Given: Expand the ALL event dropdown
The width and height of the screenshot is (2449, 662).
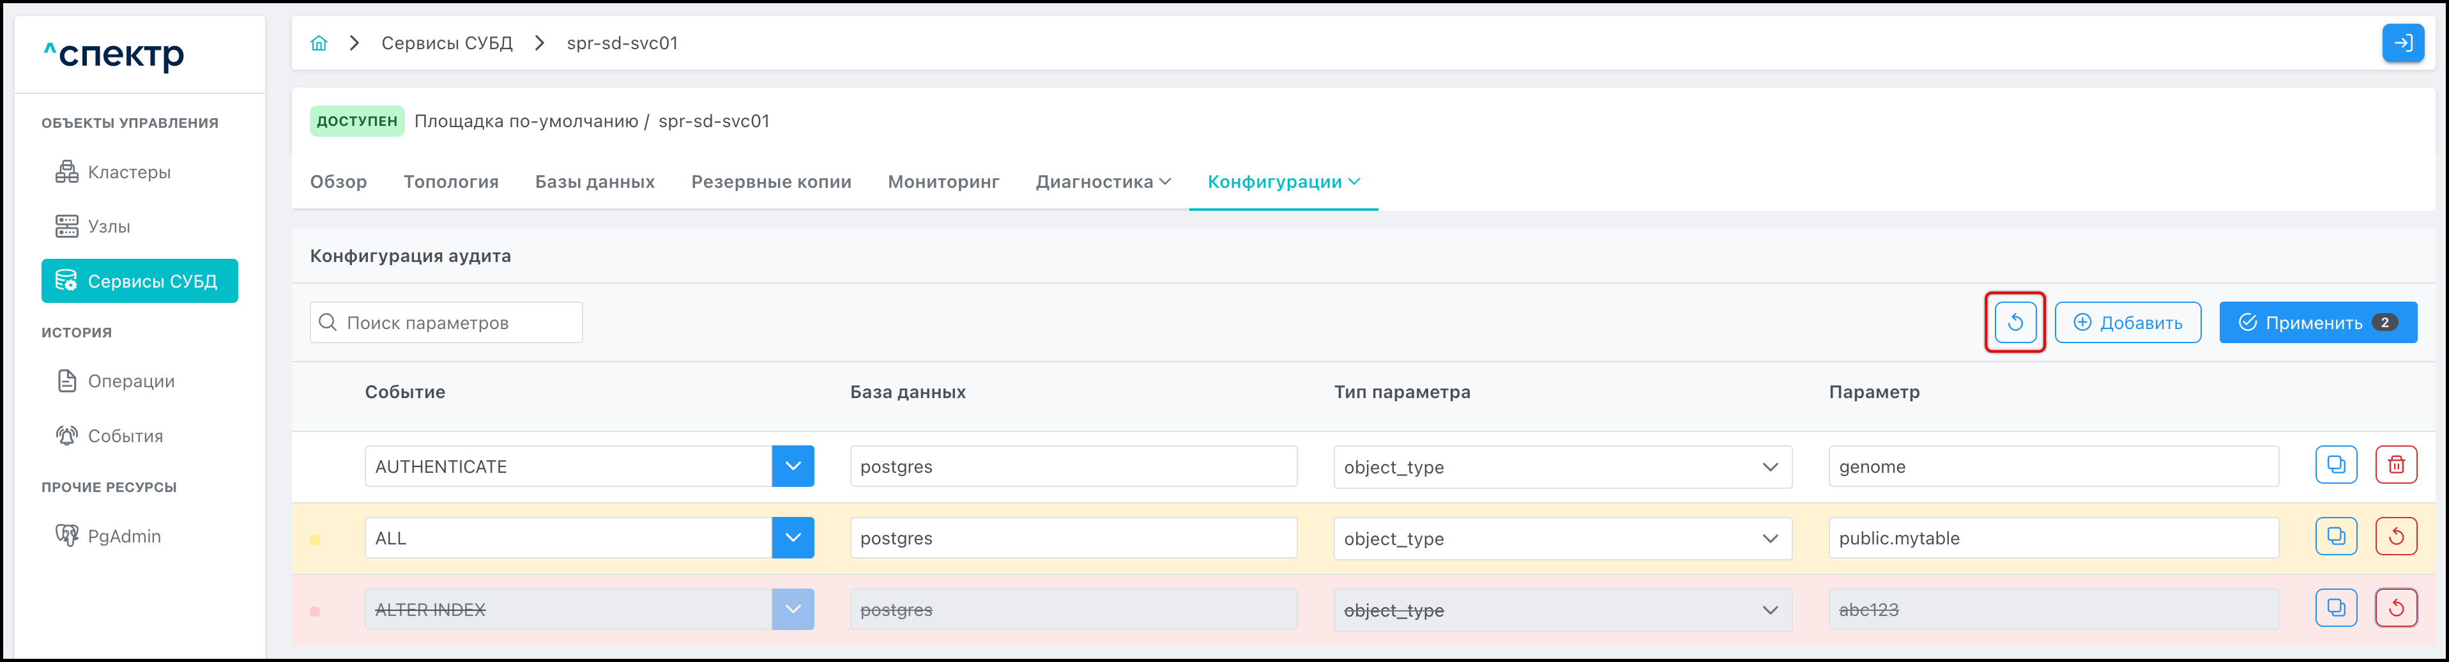Looking at the screenshot, I should click(x=792, y=537).
